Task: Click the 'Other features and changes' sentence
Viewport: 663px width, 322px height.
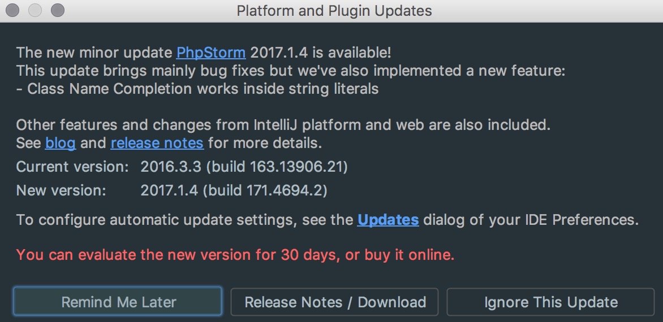Action: [283, 125]
